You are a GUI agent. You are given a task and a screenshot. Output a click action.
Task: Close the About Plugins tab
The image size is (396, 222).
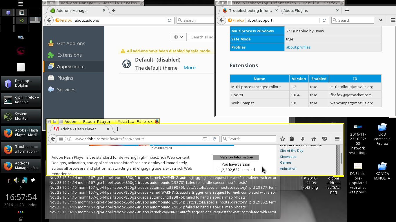[x=337, y=10]
